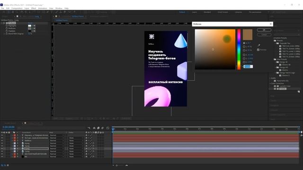Collapse the Audio category in Effects panel
This screenshot has height=170, width=303.
(x=270, y=78)
